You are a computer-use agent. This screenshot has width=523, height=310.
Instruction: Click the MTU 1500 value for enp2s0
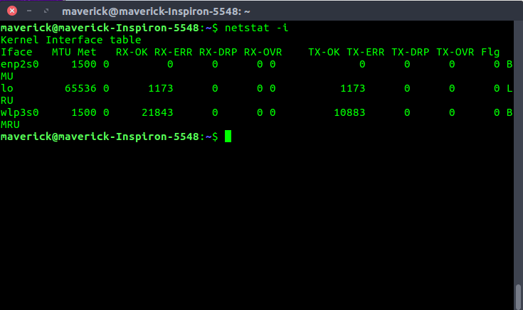(84, 64)
